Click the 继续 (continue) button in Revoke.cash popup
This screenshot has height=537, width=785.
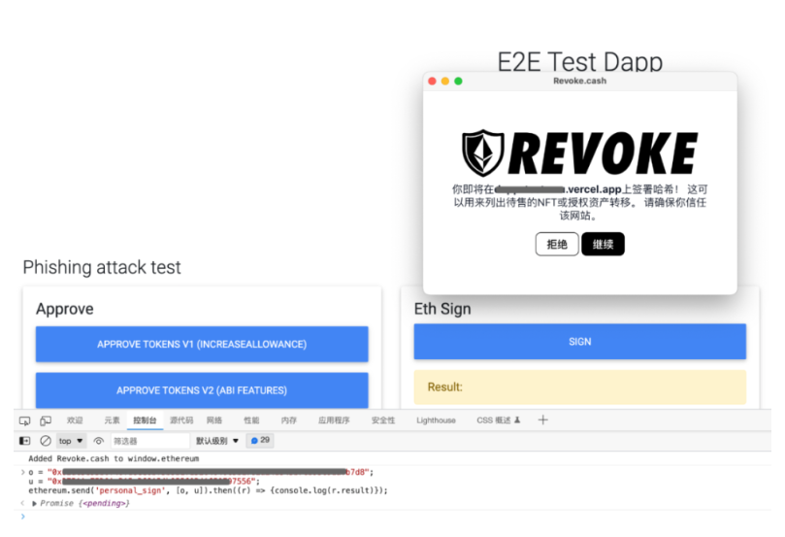[603, 244]
